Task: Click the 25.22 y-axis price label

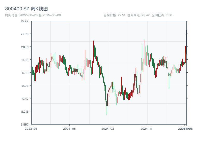Action: pyautogui.click(x=25, y=21)
